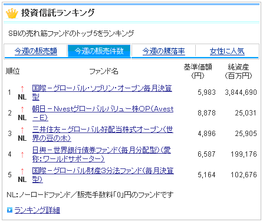Open fund 三井住友－グローバル好配当株式オープン
This screenshot has height=222, width=263.
(x=103, y=134)
